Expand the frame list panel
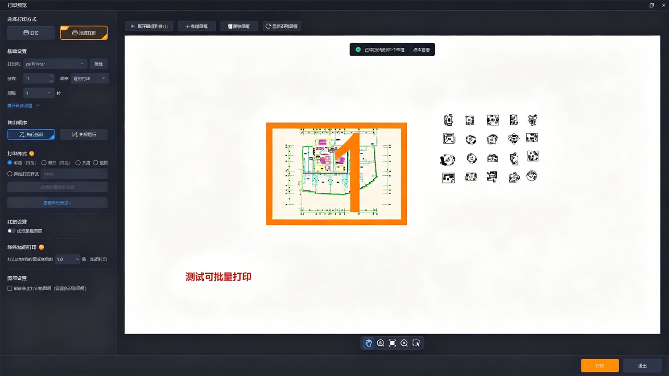669x376 pixels. pos(149,26)
